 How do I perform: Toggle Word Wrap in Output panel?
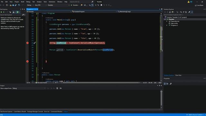tap(61, 88)
